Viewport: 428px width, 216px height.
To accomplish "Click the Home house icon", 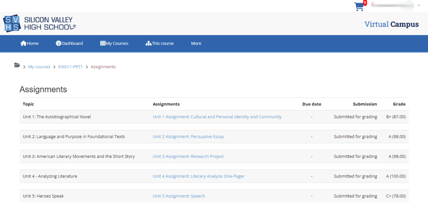I will coord(23,44).
